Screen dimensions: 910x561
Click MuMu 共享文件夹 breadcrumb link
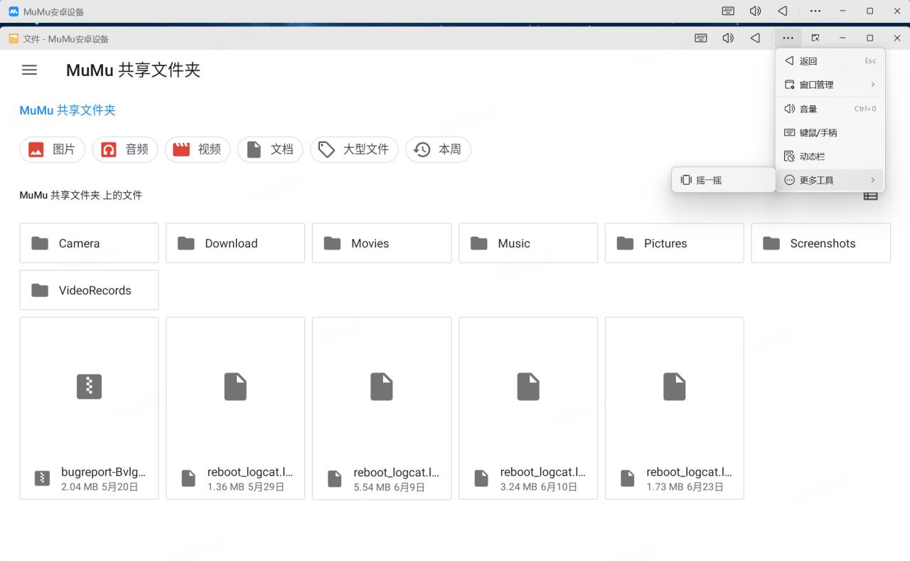68,110
